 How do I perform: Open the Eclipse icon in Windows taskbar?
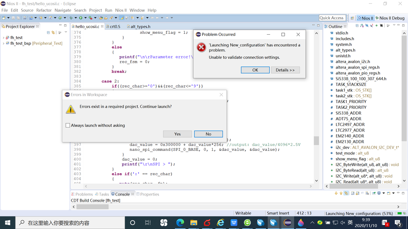coord(288,223)
